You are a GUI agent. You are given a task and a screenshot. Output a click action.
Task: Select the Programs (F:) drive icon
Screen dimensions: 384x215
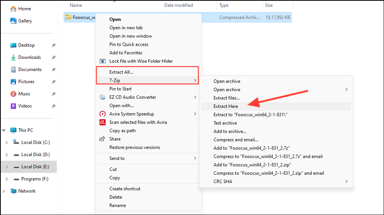pyautogui.click(x=16, y=179)
